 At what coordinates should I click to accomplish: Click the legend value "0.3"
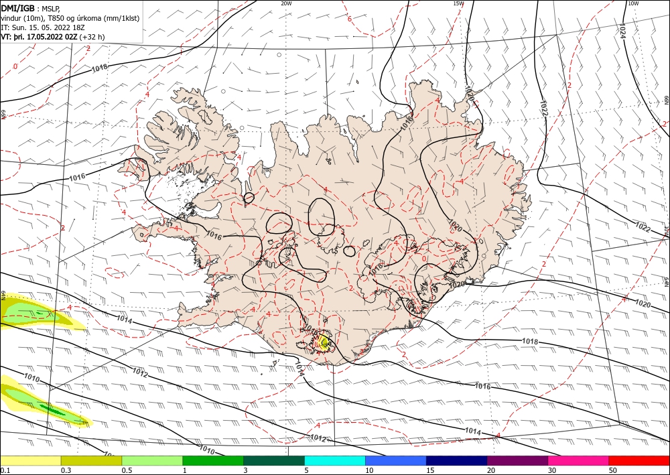pos(66,470)
